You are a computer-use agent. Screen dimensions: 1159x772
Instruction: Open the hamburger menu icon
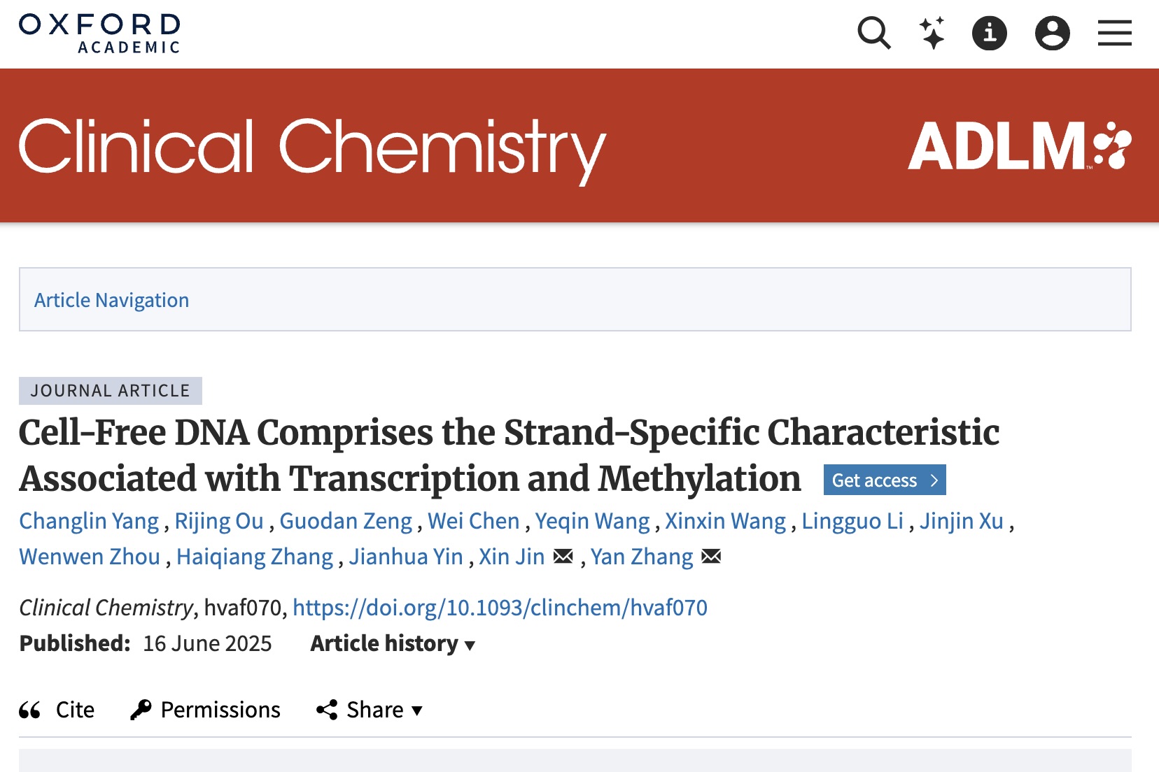coord(1115,33)
